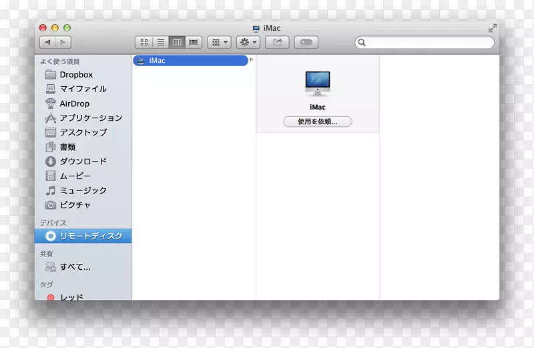Viewport: 534px width, 348px height.
Task: Close the Finder window with red button
Action: click(43, 28)
